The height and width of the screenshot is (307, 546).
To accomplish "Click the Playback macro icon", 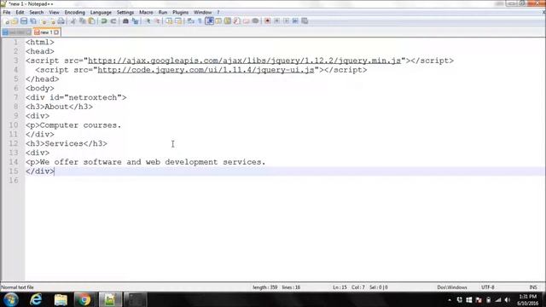I will tap(286, 21).
